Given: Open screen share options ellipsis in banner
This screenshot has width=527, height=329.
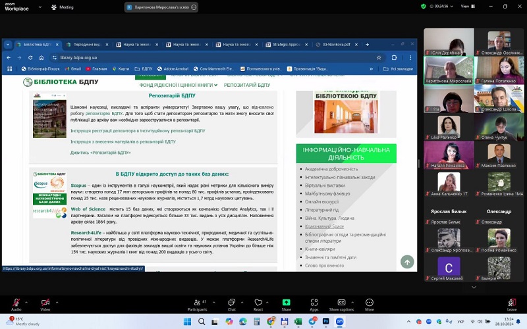Looking at the screenshot, I should pos(194,7).
